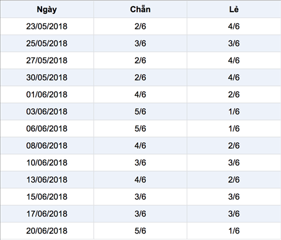Click the 03/06/2018 date cell
Screen dimensions: 281x240
[x=47, y=111]
